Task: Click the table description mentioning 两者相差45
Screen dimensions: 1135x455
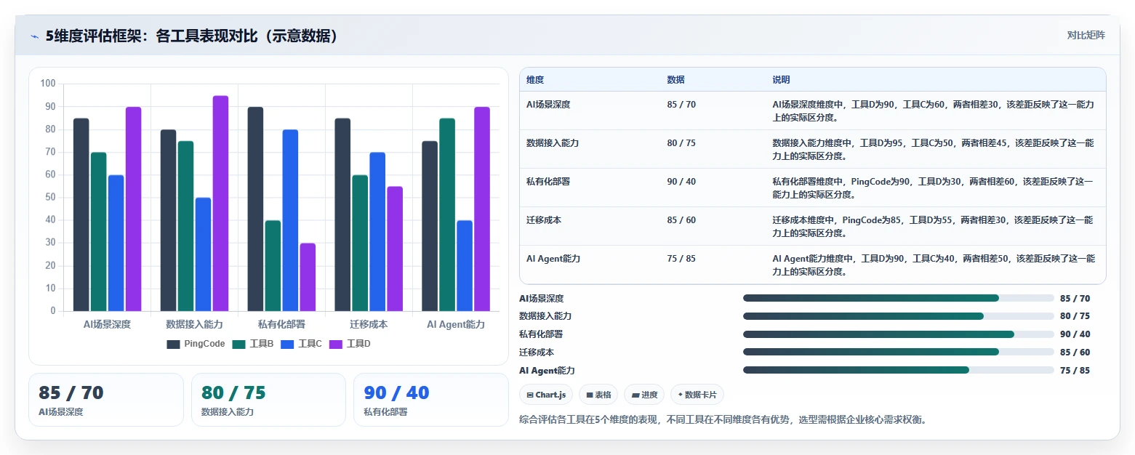Action: (933, 150)
